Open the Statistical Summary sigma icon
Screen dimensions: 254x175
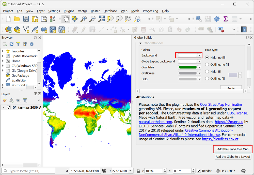(x=225, y=19)
